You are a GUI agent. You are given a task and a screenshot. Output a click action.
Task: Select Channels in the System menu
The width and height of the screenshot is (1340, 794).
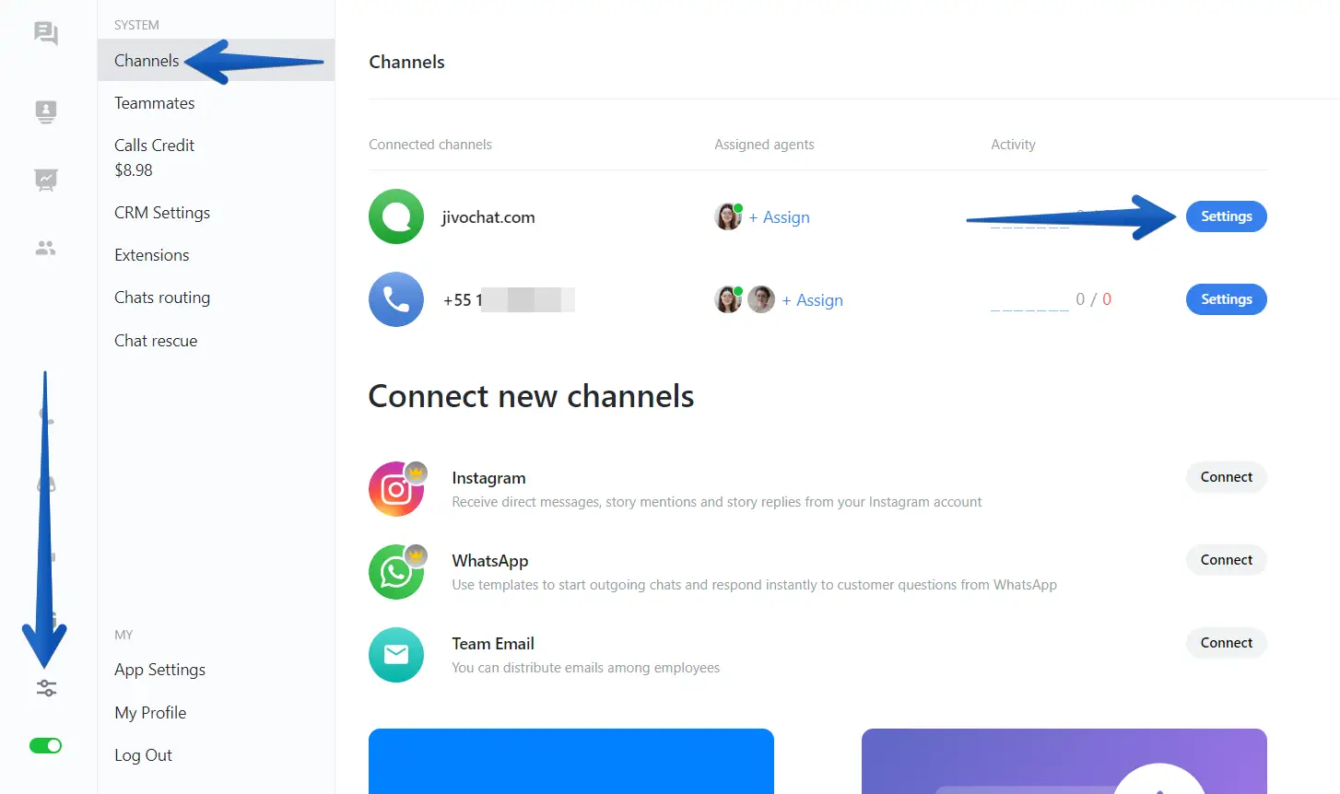click(216, 61)
